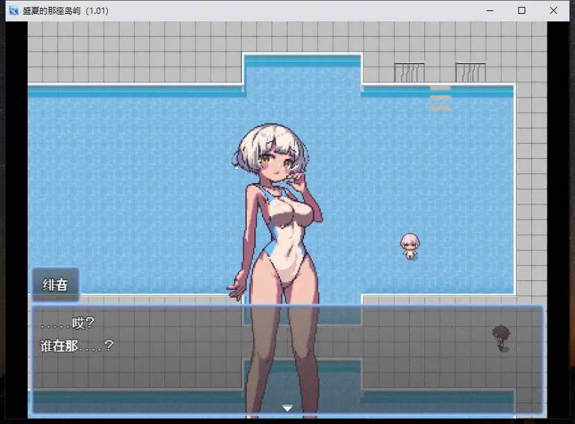Viewport: 575px width, 424px height.
Task: Click the dialogue line "谁在那....?"
Action: (77, 345)
